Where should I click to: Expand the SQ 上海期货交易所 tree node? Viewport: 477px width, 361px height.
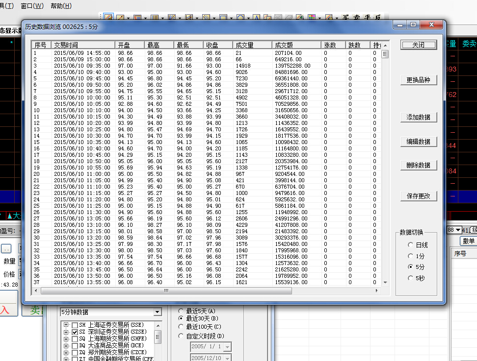(x=66, y=339)
